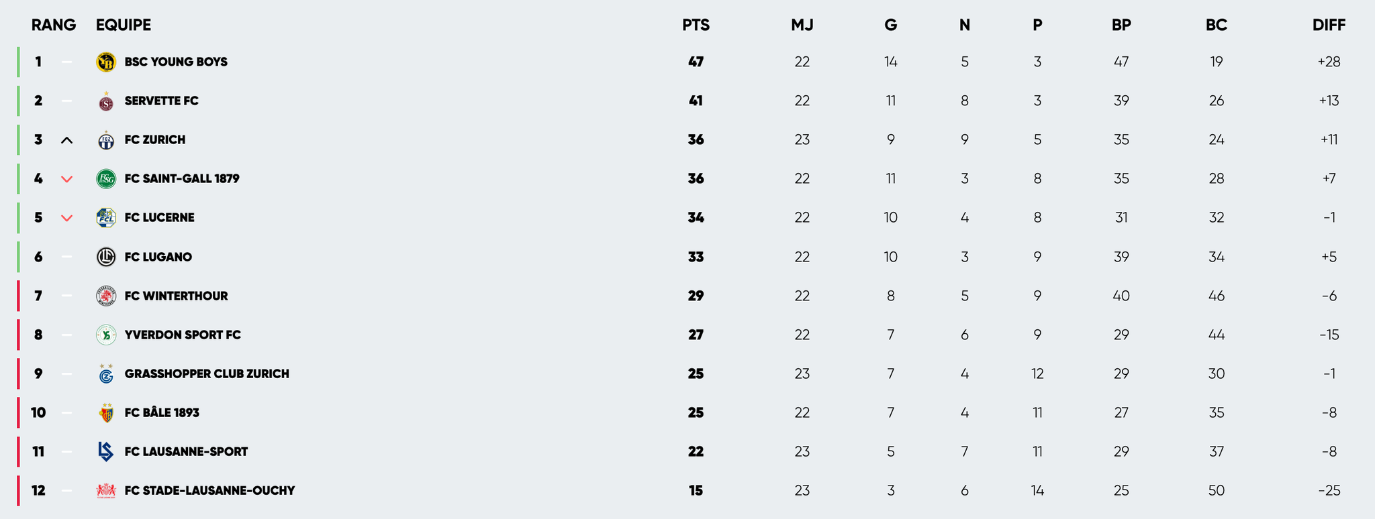Click the FC Winterthour club emblem

point(106,296)
